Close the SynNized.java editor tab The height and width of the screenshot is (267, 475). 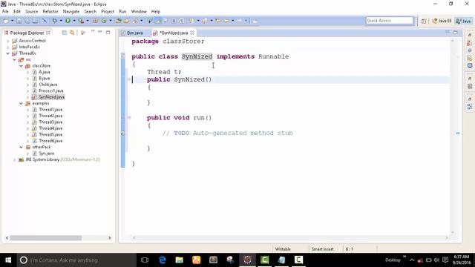[192, 33]
